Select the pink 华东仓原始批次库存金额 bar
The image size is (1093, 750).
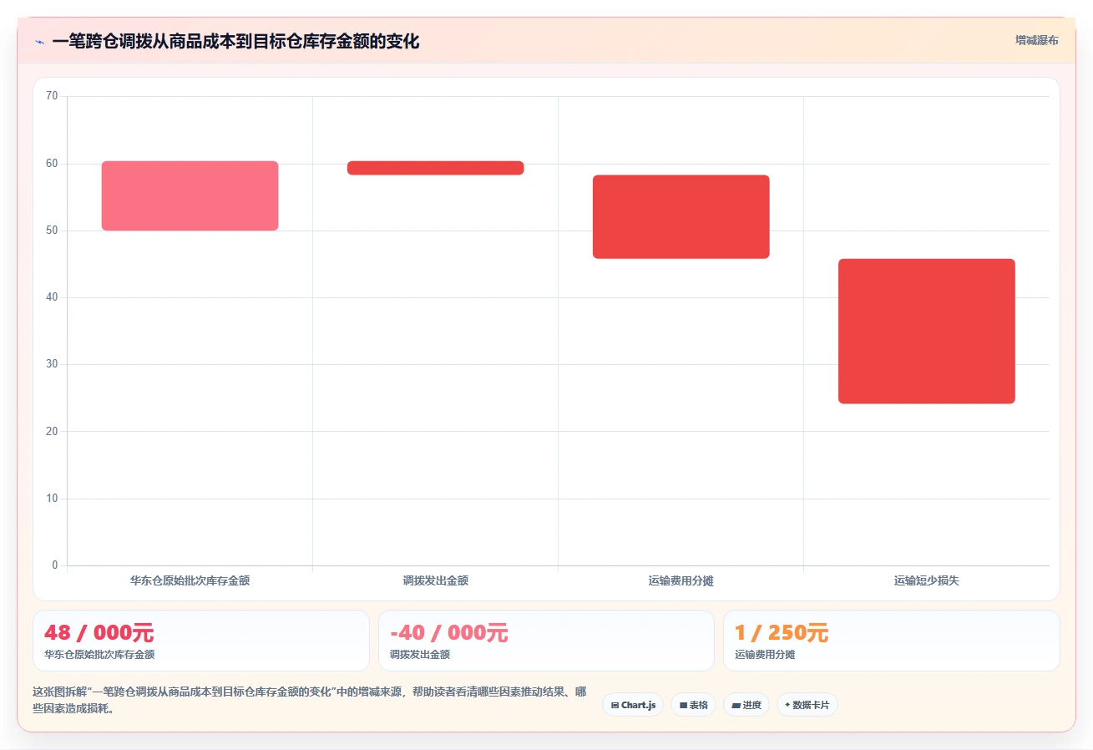(190, 195)
